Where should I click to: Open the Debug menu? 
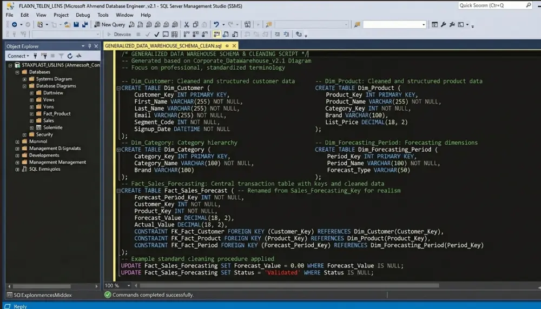[x=83, y=15]
